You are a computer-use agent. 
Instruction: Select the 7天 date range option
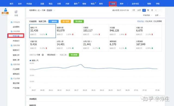click(133, 10)
